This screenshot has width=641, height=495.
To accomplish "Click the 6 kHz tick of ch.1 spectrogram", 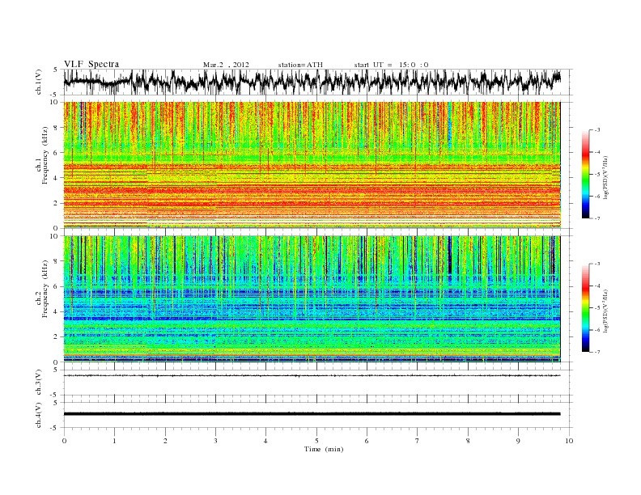I will click(x=56, y=153).
